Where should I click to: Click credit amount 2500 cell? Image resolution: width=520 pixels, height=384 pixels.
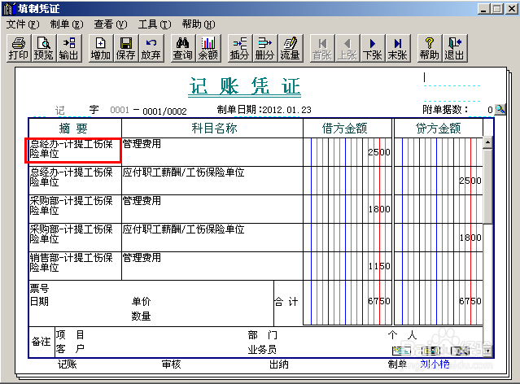tap(439, 181)
